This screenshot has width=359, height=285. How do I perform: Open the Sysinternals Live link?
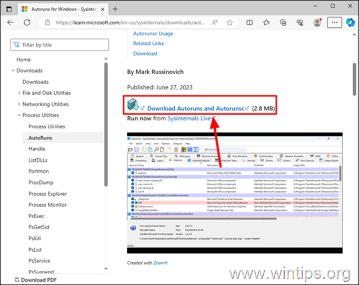(x=189, y=118)
